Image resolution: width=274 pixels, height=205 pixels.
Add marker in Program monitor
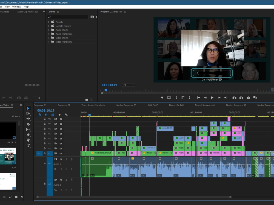click(162, 98)
